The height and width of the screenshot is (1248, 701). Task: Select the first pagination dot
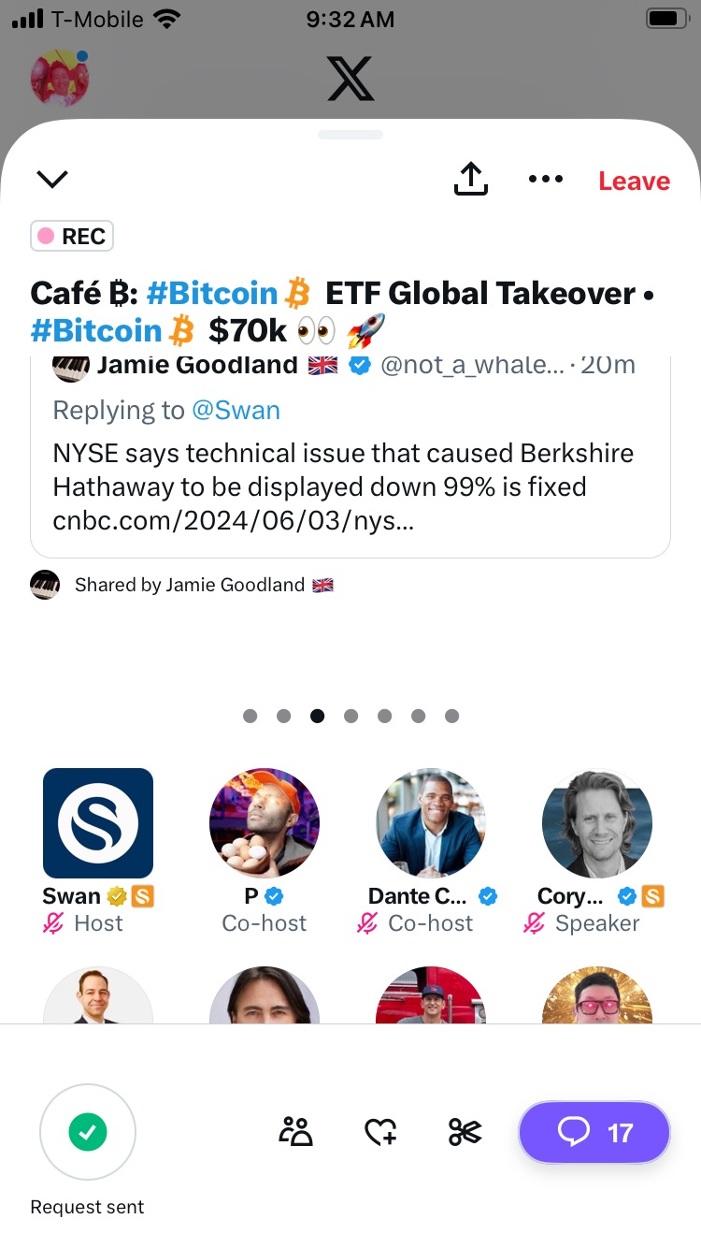250,716
